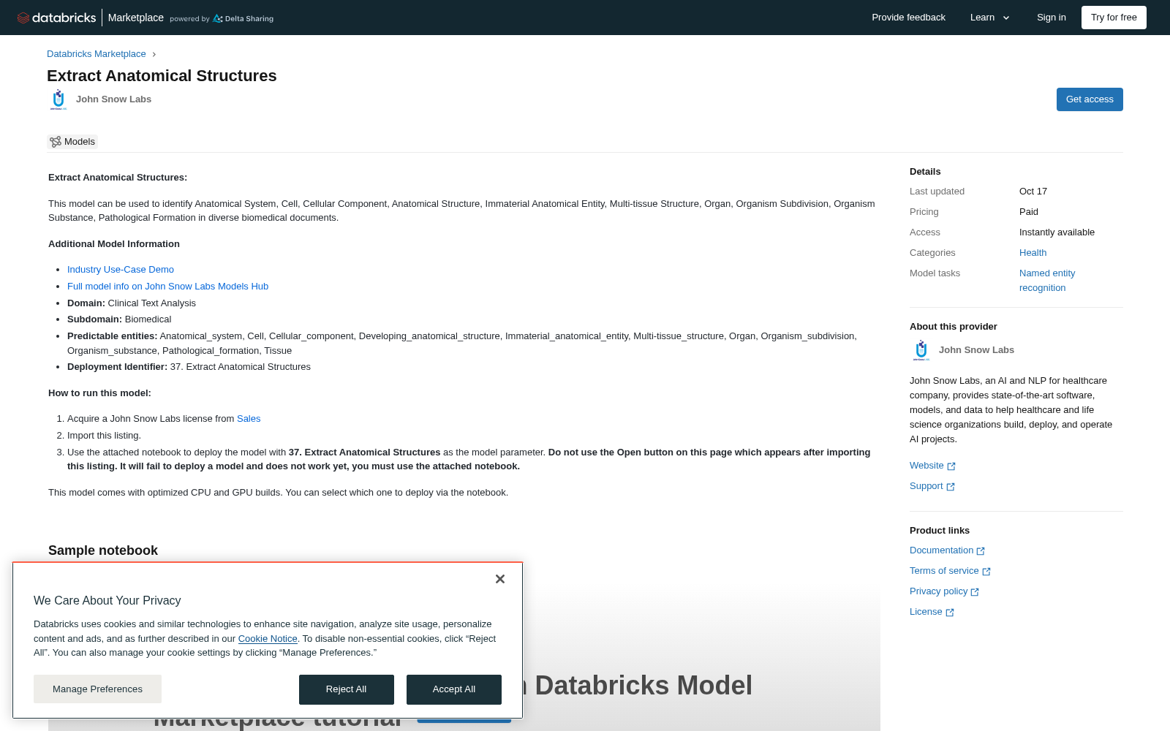Click the Additional Model Information heading

click(114, 244)
